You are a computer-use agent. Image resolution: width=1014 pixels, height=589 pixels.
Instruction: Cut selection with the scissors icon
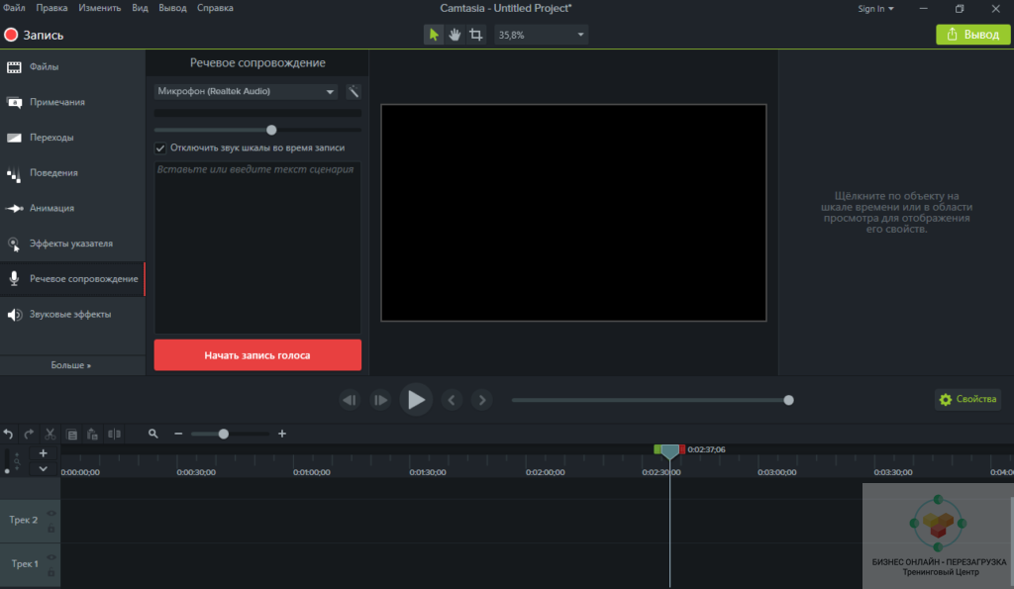pyautogui.click(x=50, y=434)
